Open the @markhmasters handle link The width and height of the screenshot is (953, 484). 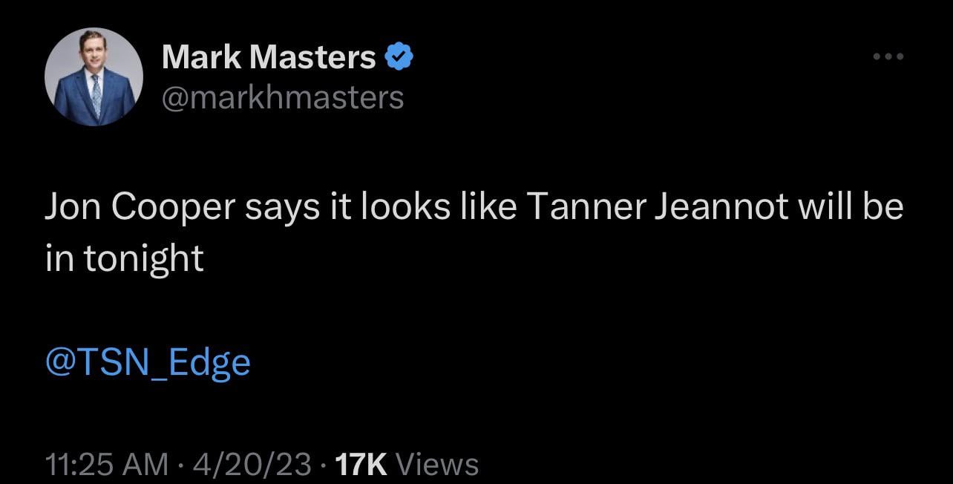[283, 97]
